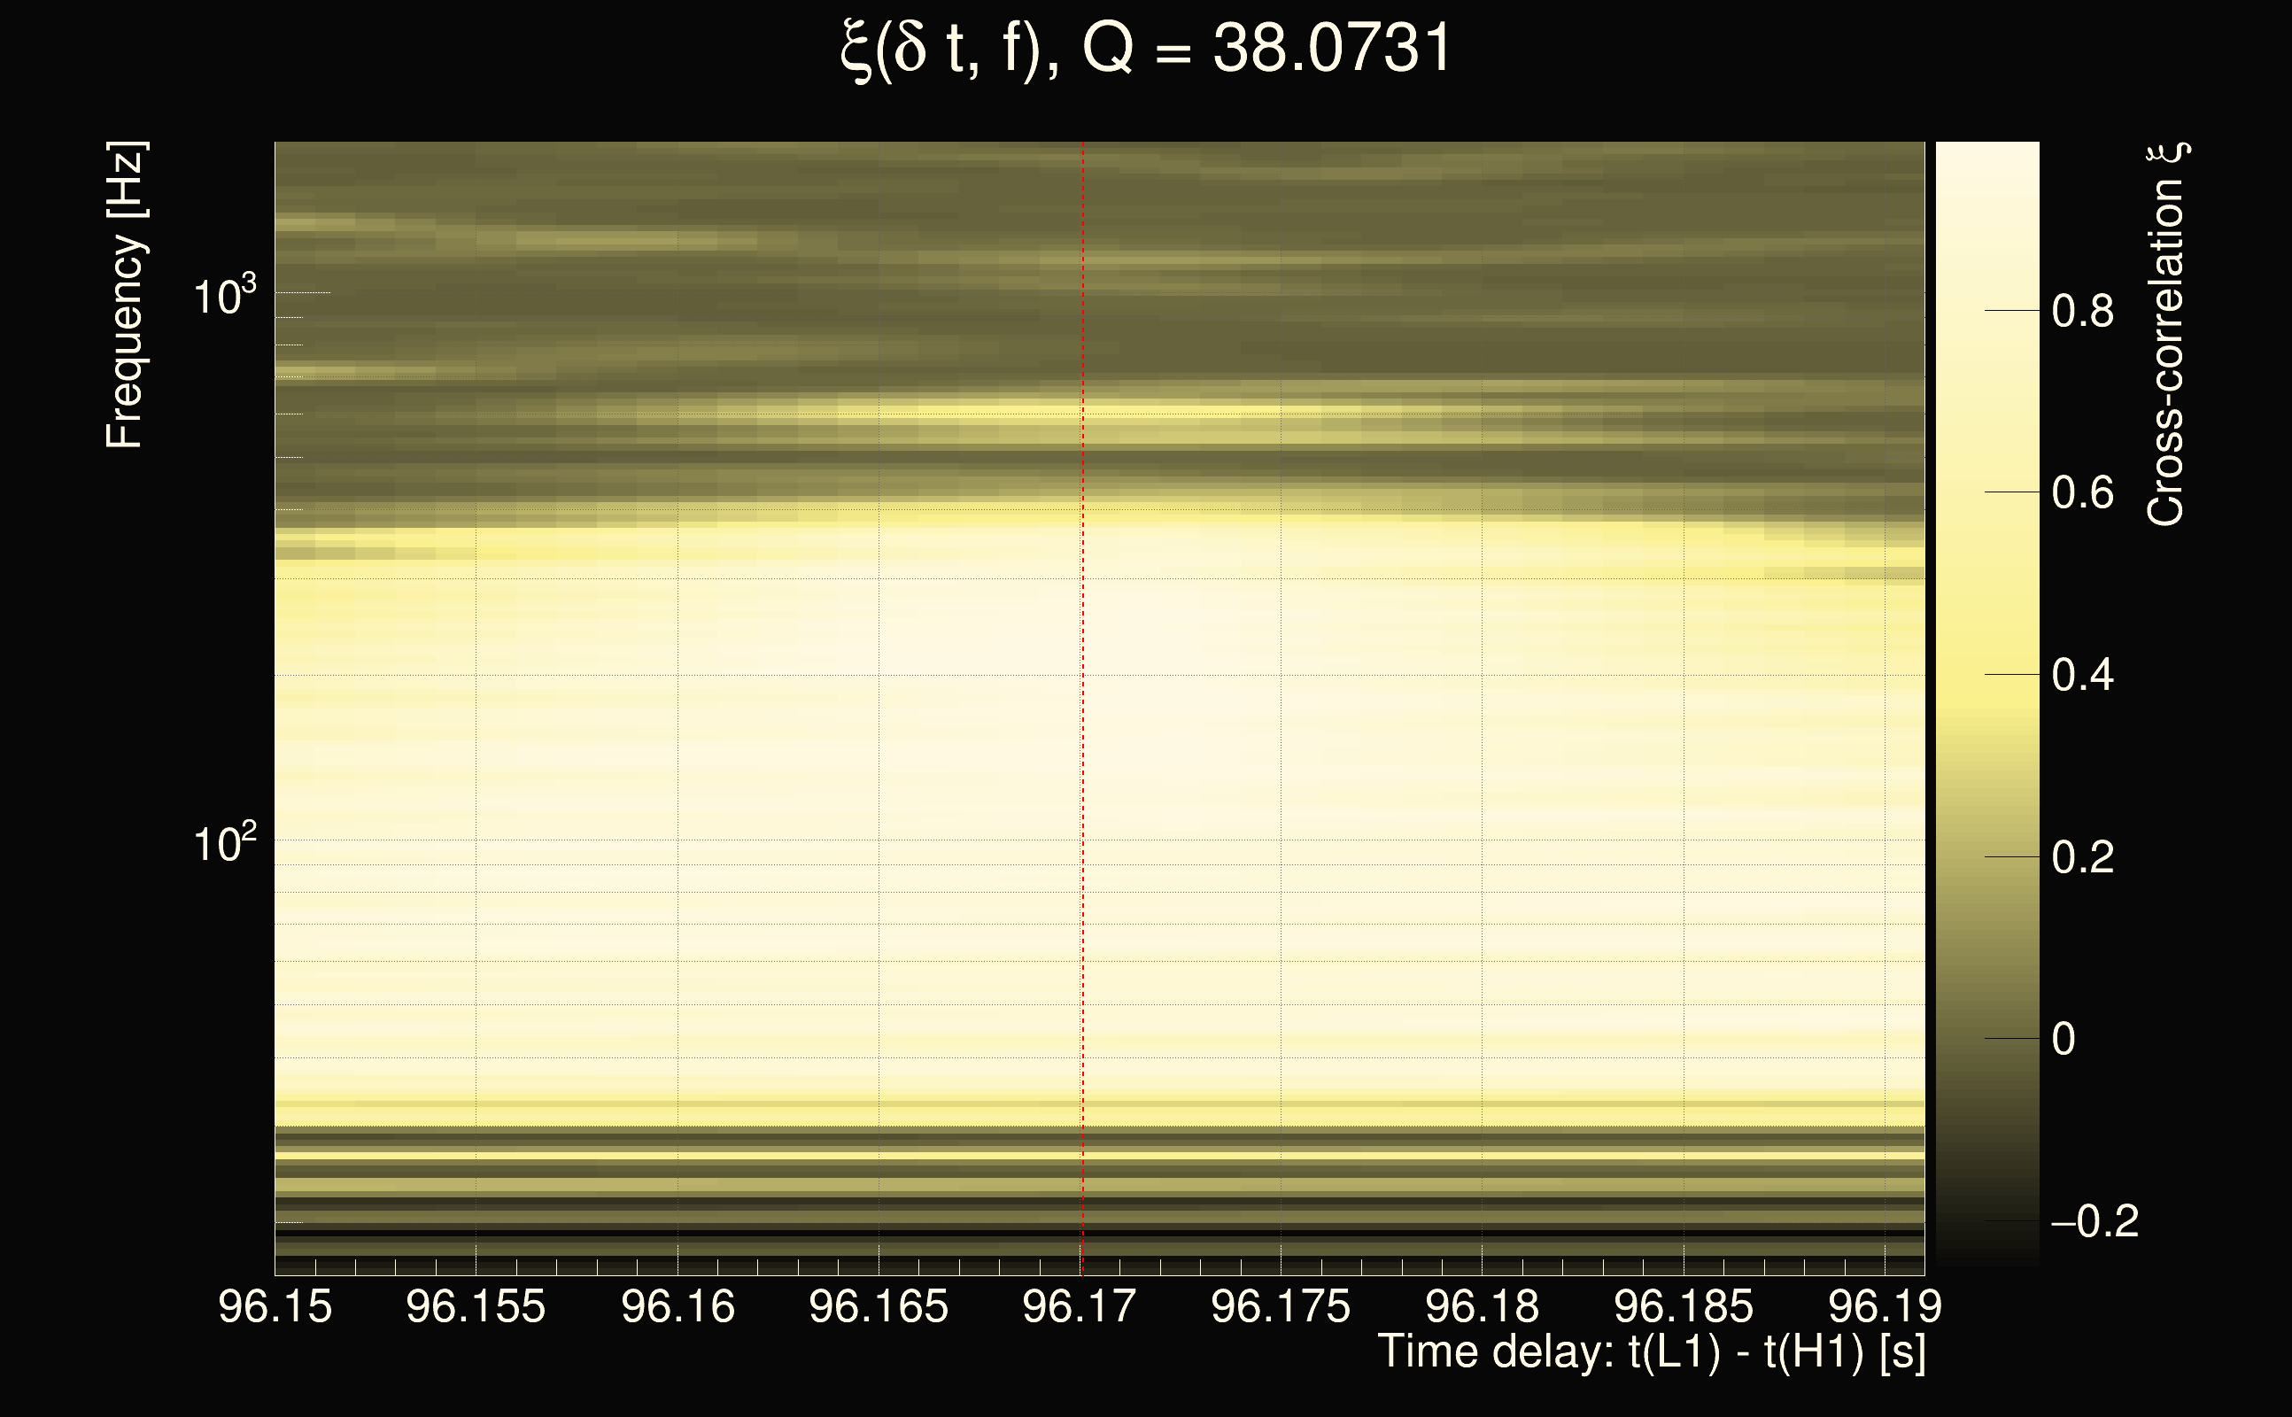Click the 96.15 x-axis tick label

click(x=275, y=1306)
